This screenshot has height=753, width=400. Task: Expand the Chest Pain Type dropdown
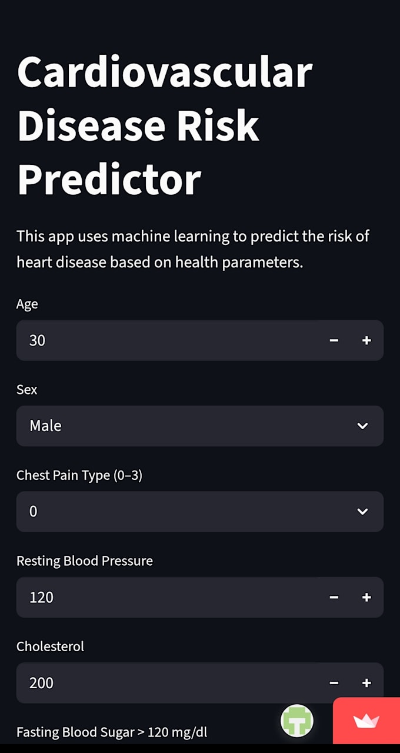point(200,512)
